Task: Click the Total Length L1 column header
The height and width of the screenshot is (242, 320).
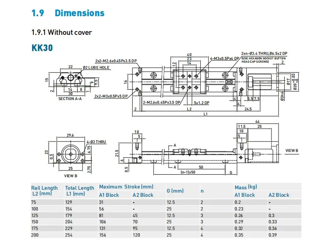Action: click(x=80, y=191)
